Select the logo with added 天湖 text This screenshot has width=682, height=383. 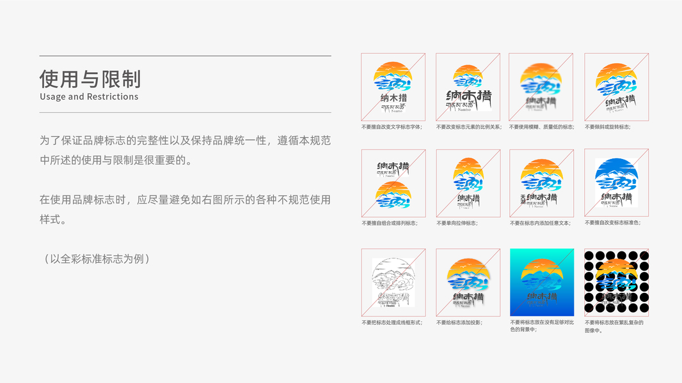coord(541,183)
